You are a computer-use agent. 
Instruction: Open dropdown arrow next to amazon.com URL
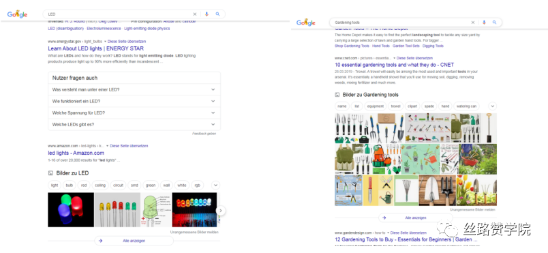pyautogui.click(x=107, y=146)
